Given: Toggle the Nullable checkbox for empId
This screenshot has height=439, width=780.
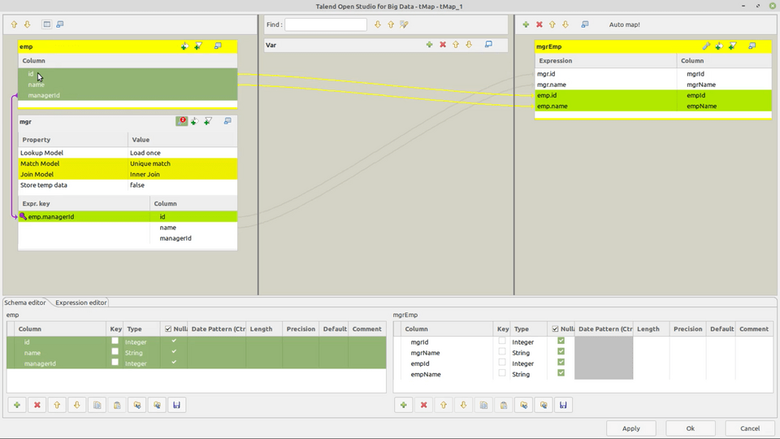Looking at the screenshot, I should (561, 363).
